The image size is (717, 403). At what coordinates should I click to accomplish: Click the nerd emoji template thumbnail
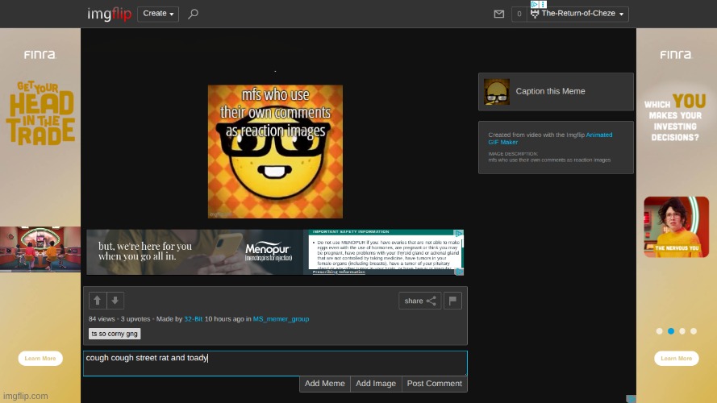(x=497, y=92)
